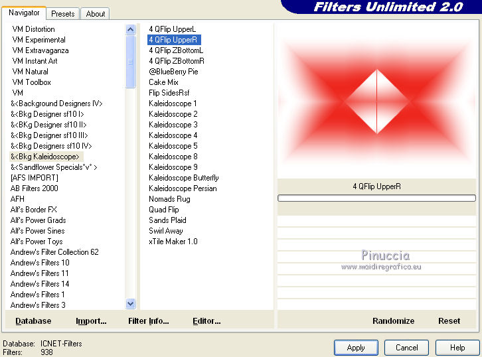Choose the Kaleidoscope 5 filter
Image resolution: width=482 pixels, height=357 pixels.
(x=173, y=146)
